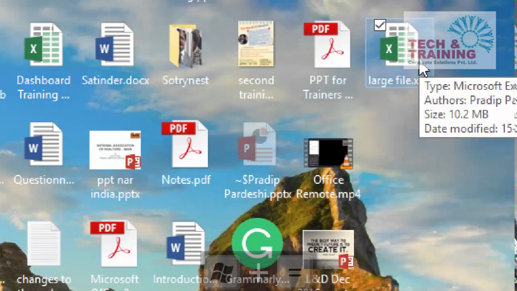Select the green Grammarly shortcut icon
The height and width of the screenshot is (291, 517).
pyautogui.click(x=257, y=244)
